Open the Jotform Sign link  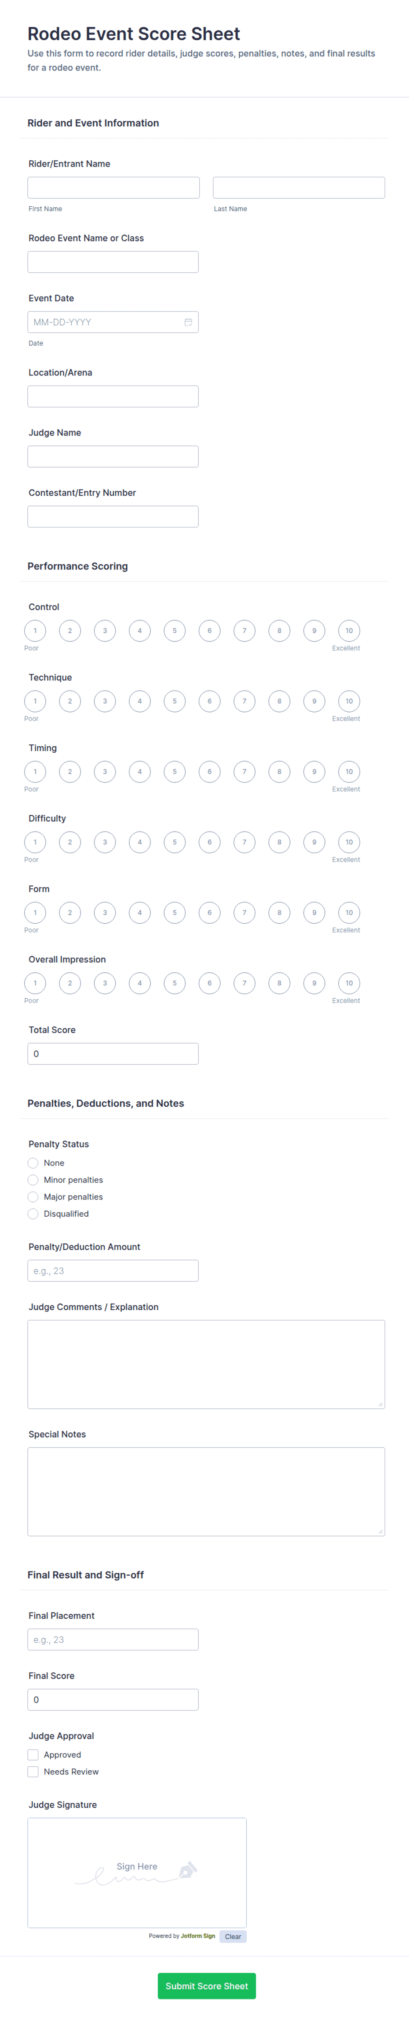click(197, 1936)
